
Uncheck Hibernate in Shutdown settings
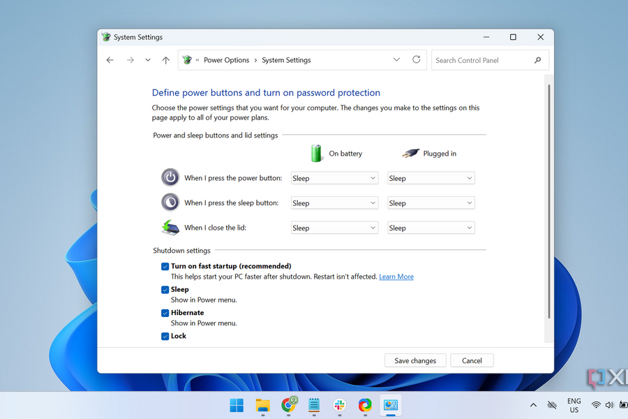point(165,313)
